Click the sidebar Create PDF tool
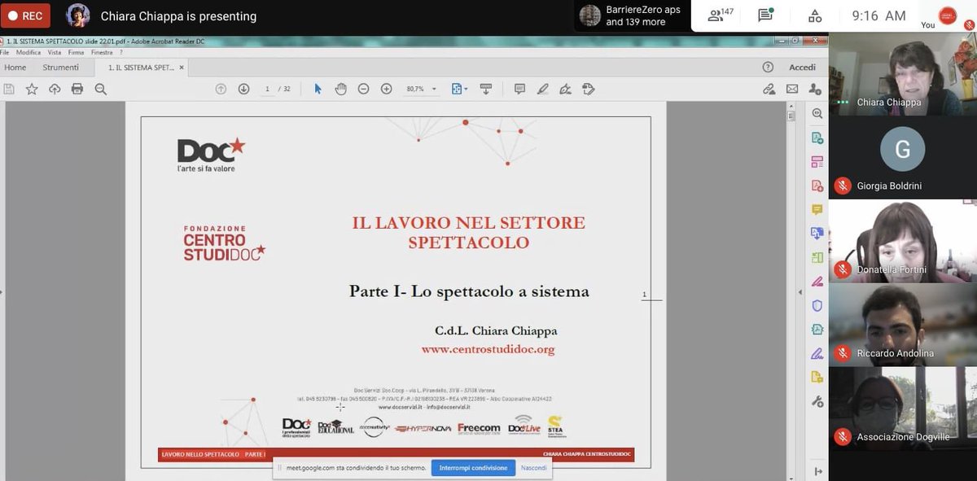 817,186
